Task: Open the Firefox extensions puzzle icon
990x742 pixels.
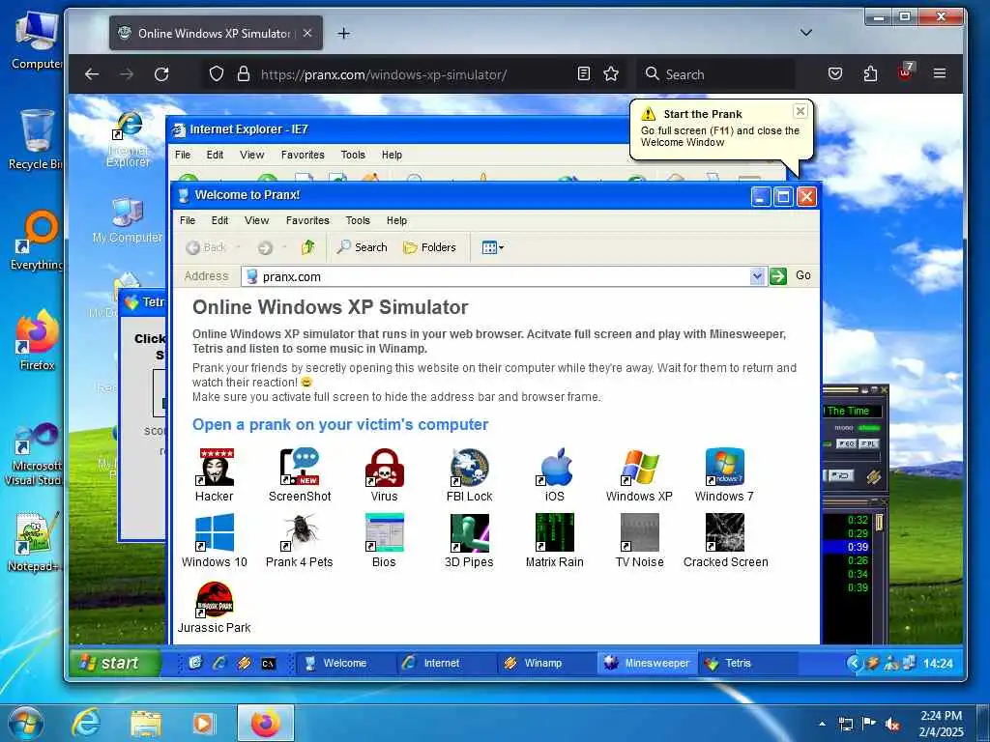Action: click(870, 73)
